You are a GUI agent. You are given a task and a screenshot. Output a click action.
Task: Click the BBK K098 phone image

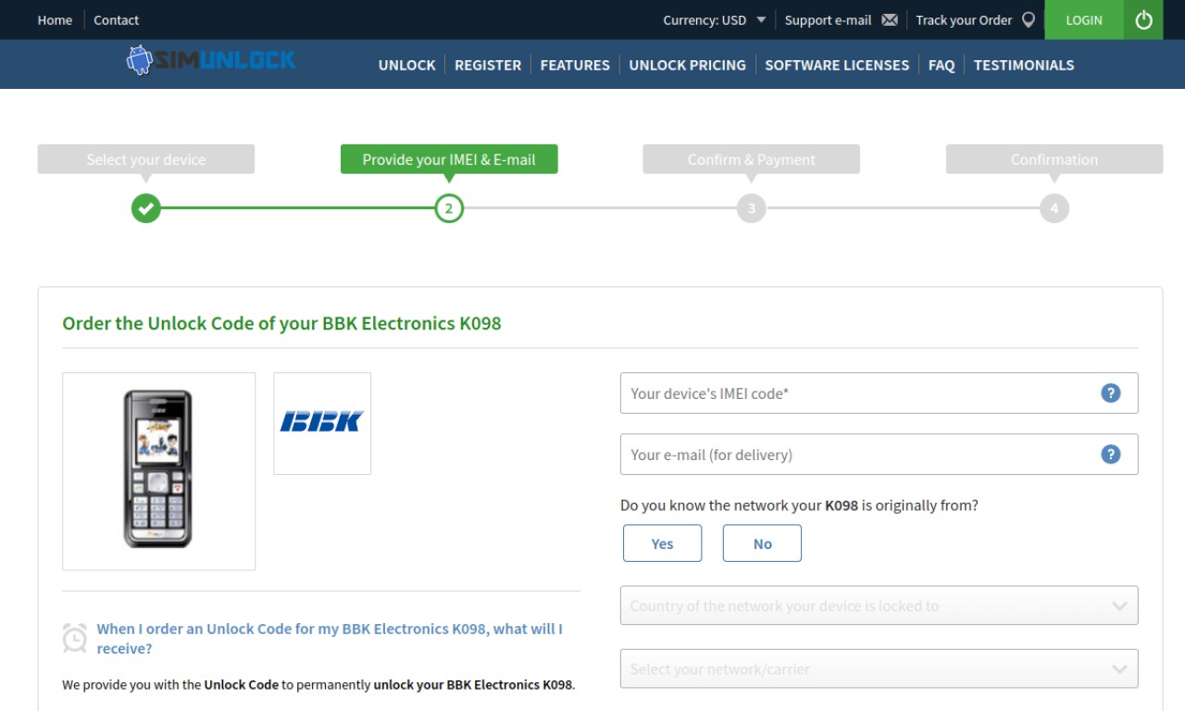tap(158, 470)
